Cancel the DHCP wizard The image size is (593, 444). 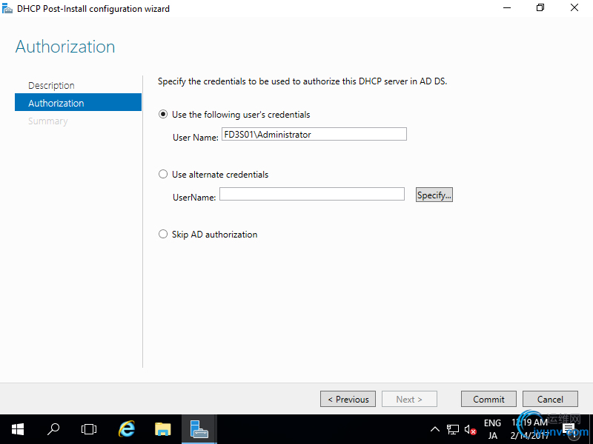point(550,399)
